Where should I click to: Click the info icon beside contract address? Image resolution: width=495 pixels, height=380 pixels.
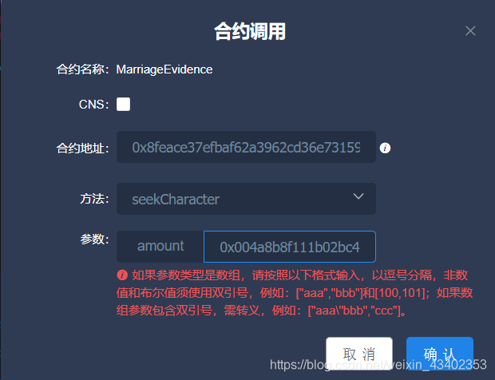tap(385, 148)
